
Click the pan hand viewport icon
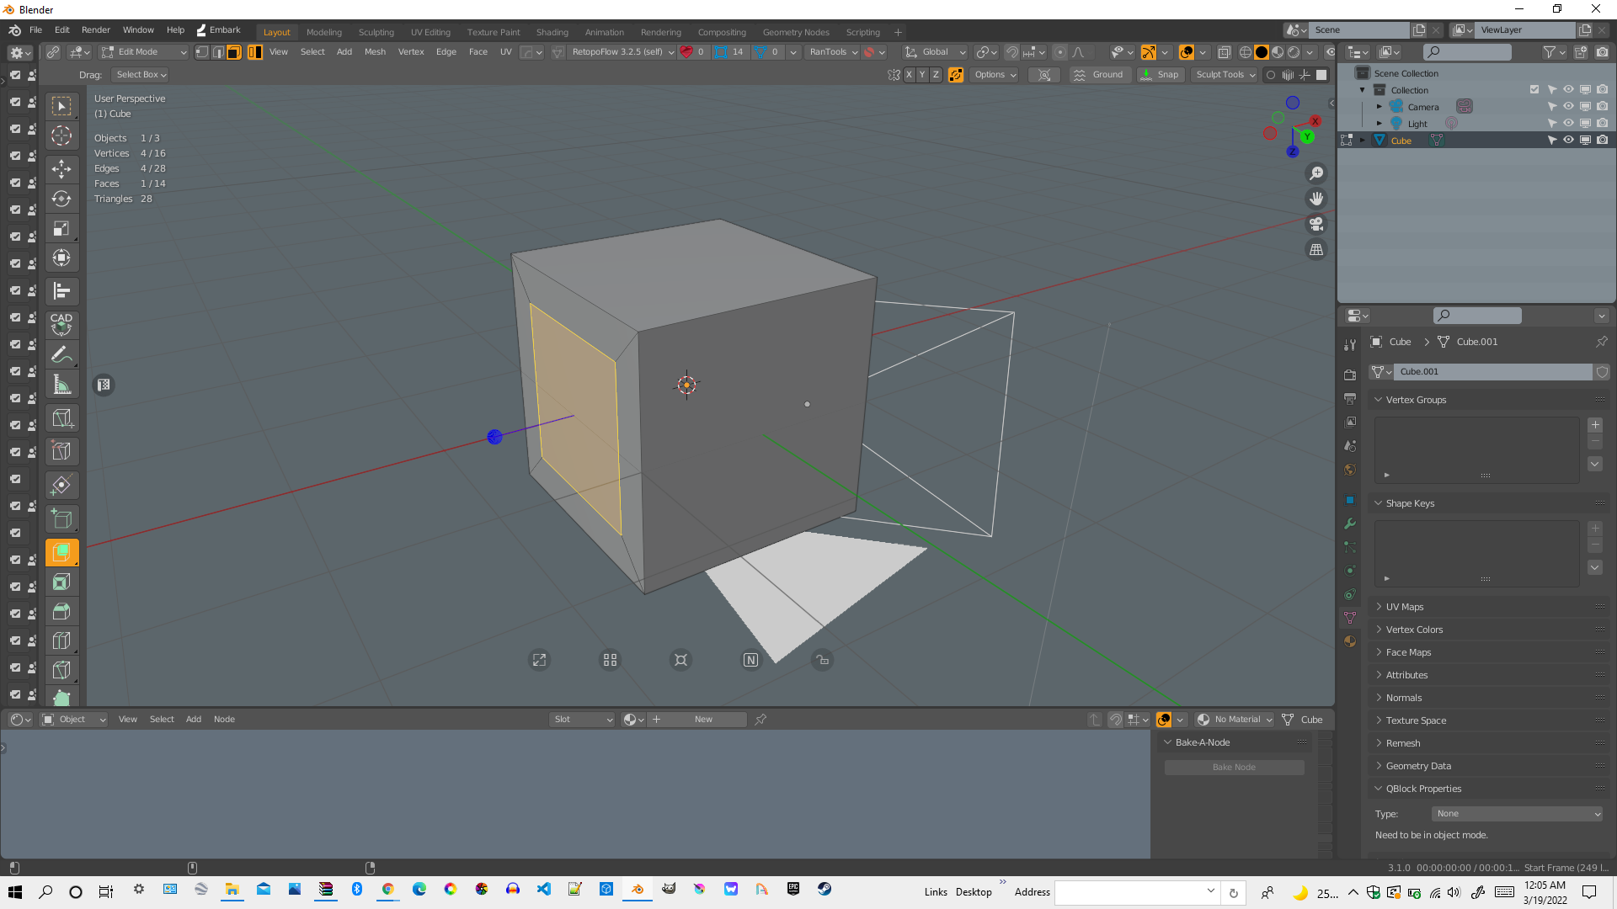point(1316,199)
